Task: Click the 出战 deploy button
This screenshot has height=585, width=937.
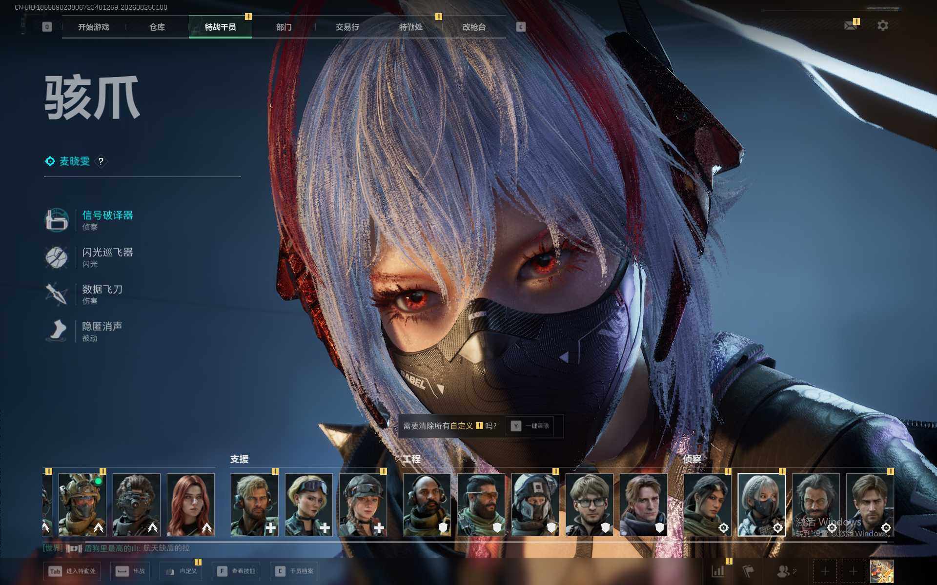Action: (x=130, y=571)
